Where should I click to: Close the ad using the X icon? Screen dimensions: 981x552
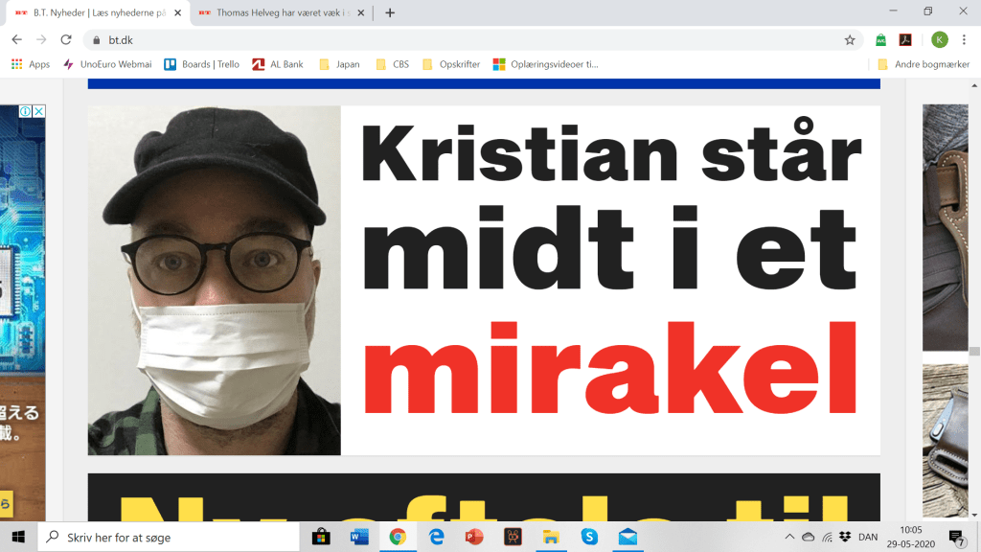39,111
